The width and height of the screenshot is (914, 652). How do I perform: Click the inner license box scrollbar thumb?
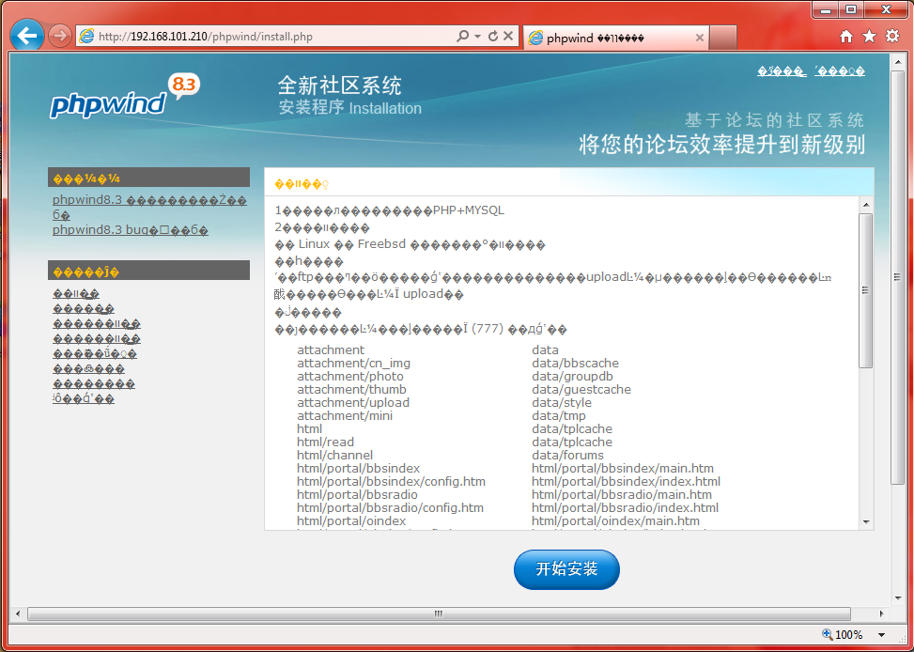pyautogui.click(x=865, y=290)
